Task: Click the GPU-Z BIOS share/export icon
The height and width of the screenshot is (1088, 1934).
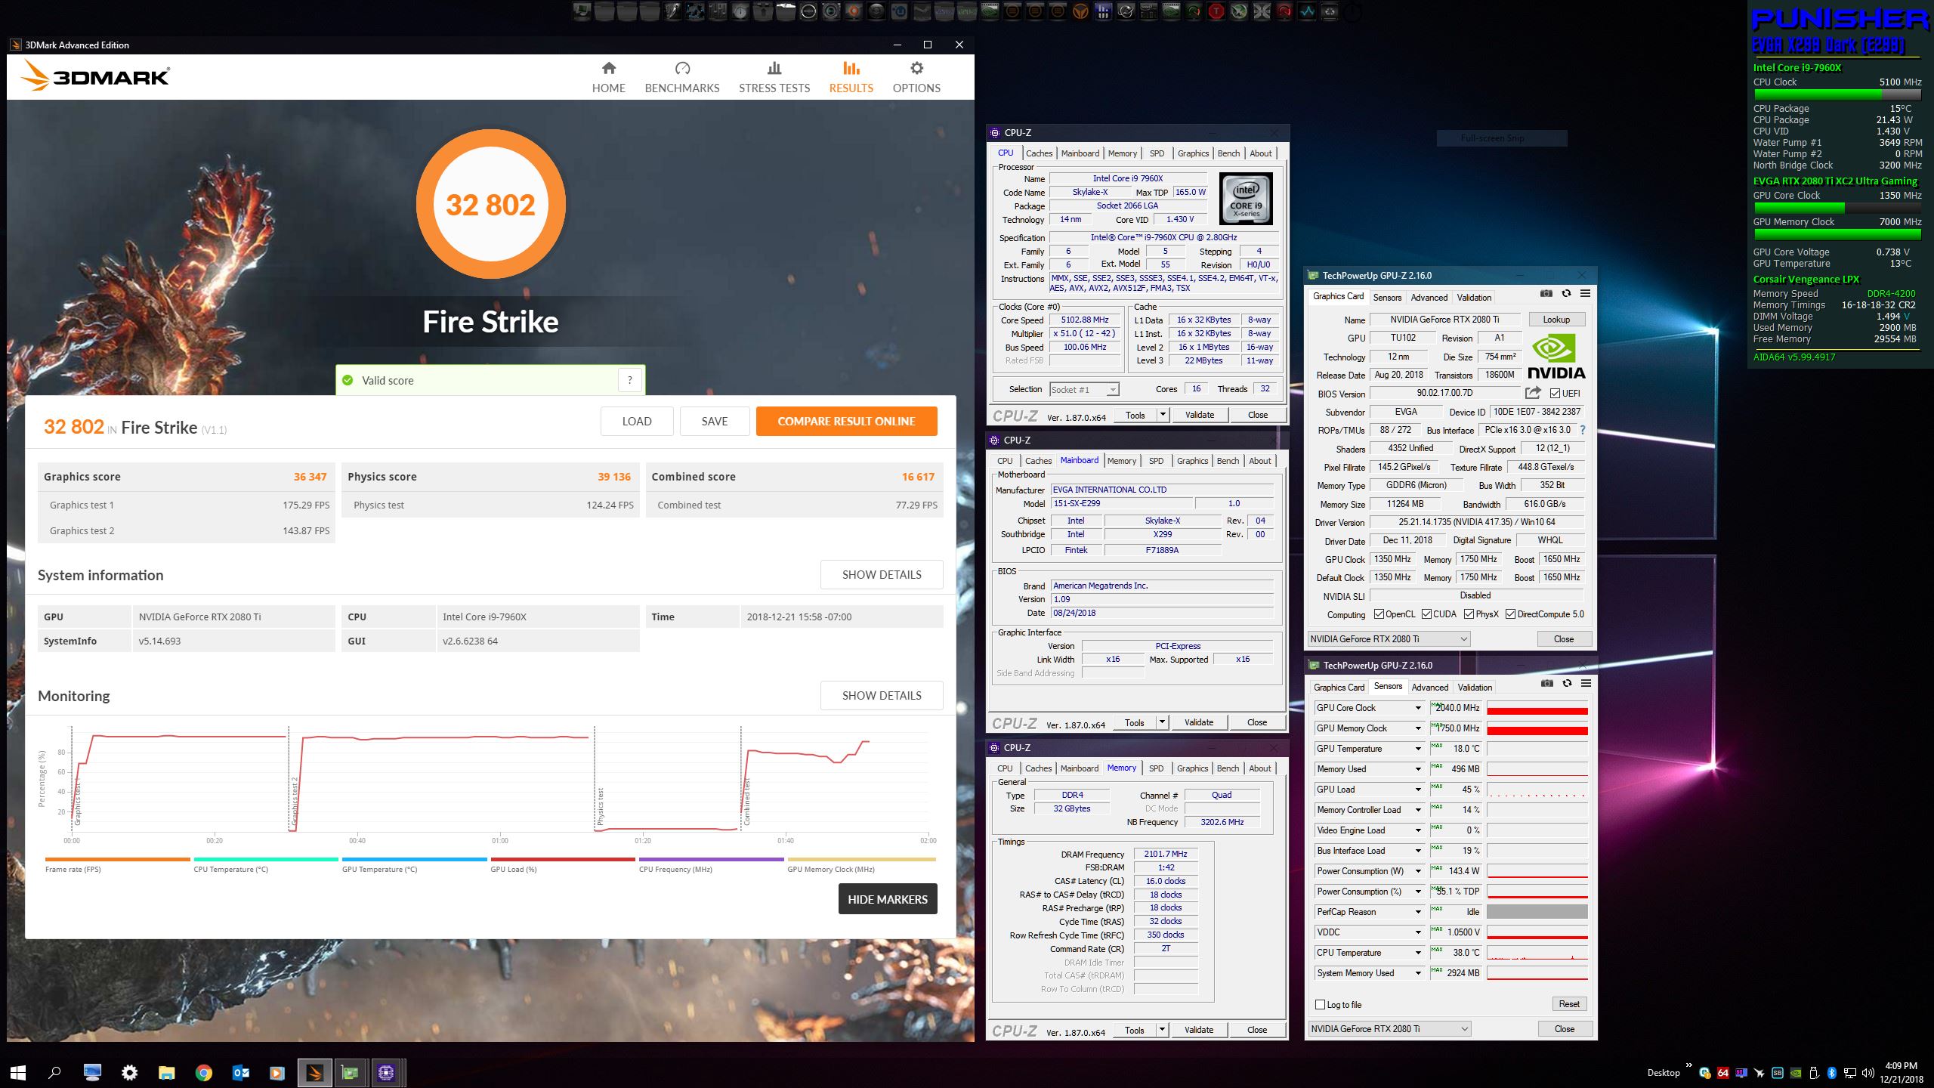Action: (x=1533, y=393)
